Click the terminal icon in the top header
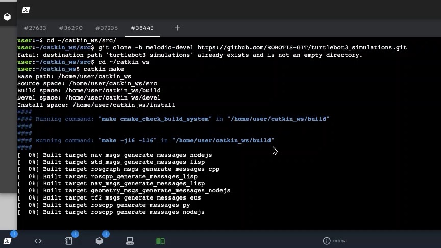This screenshot has height=248, width=441. [x=26, y=10]
